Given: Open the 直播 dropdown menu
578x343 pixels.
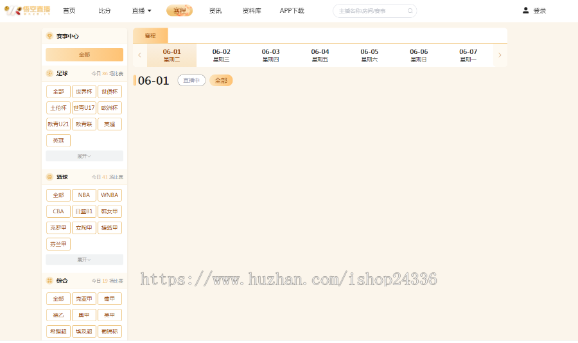Looking at the screenshot, I should [x=141, y=11].
